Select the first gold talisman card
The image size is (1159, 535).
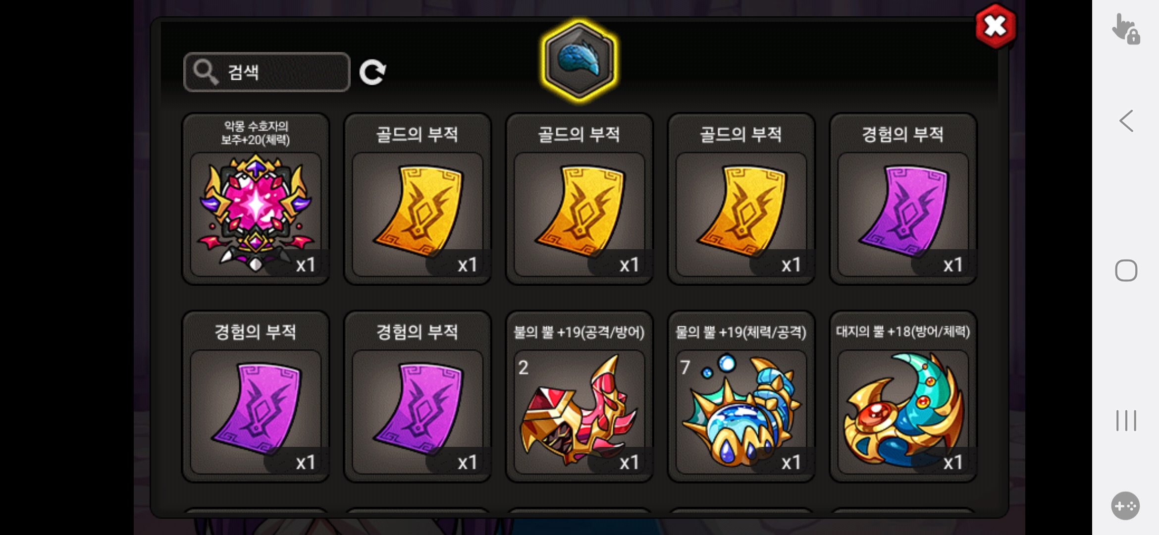tap(418, 199)
